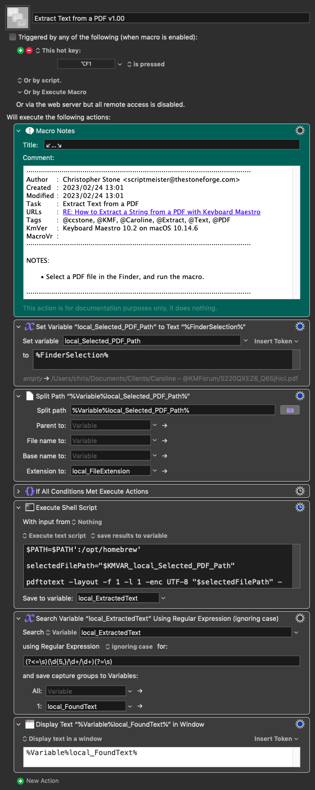The width and height of the screenshot is (315, 790).
Task: Collapse the Execute Shell Script action
Action: coord(19,507)
